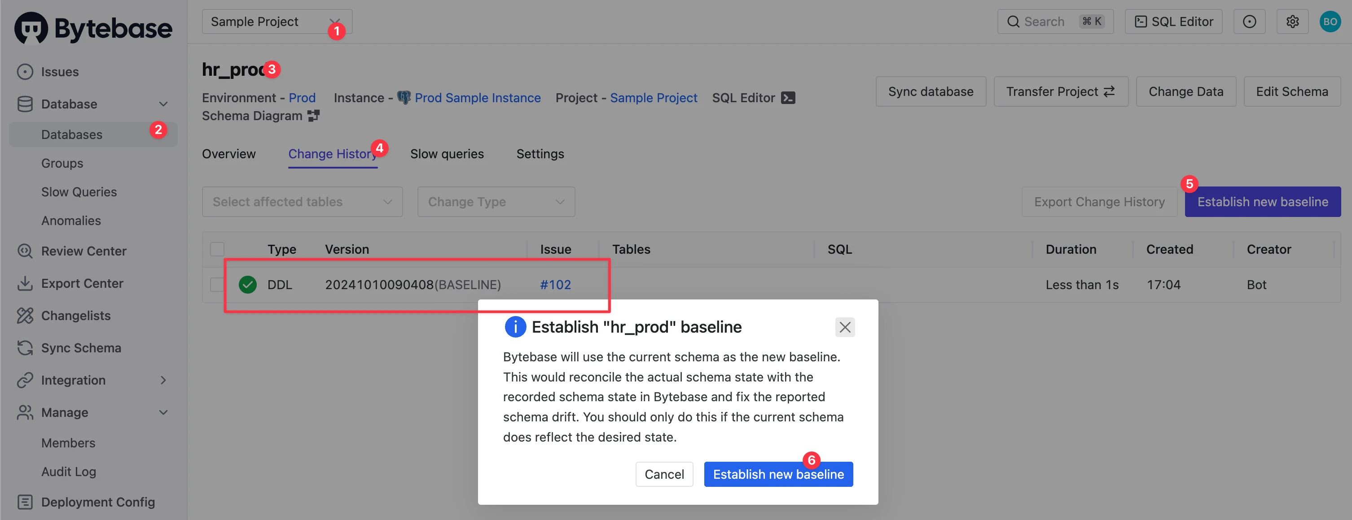This screenshot has height=520, width=1352.
Task: Switch to the Slow queries tab
Action: click(447, 154)
